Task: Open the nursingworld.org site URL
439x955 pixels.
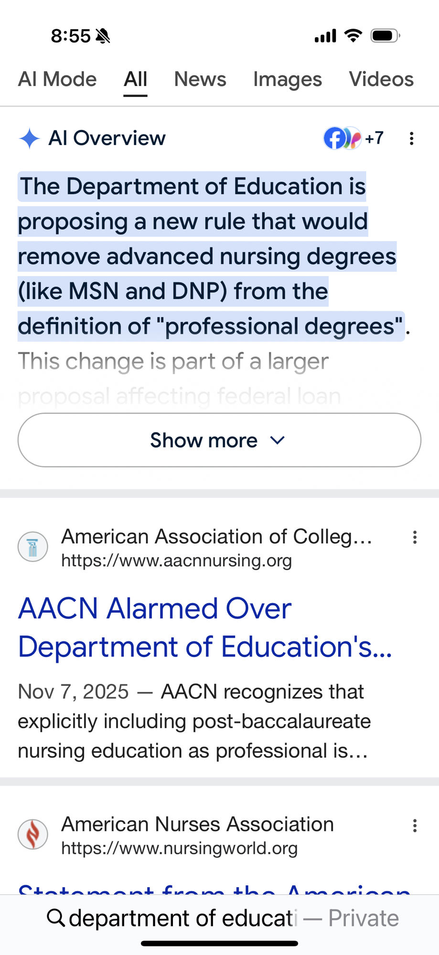Action: point(179,848)
